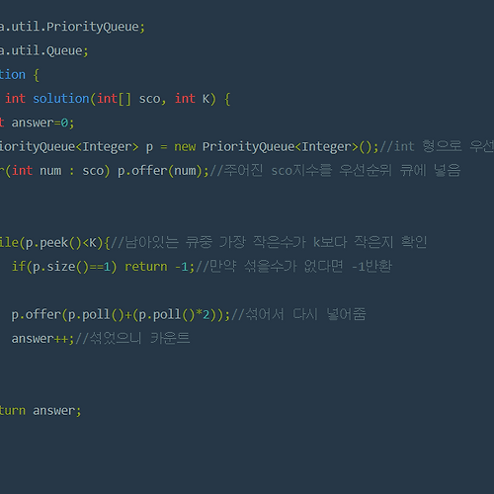Click the solution method name

(61, 99)
